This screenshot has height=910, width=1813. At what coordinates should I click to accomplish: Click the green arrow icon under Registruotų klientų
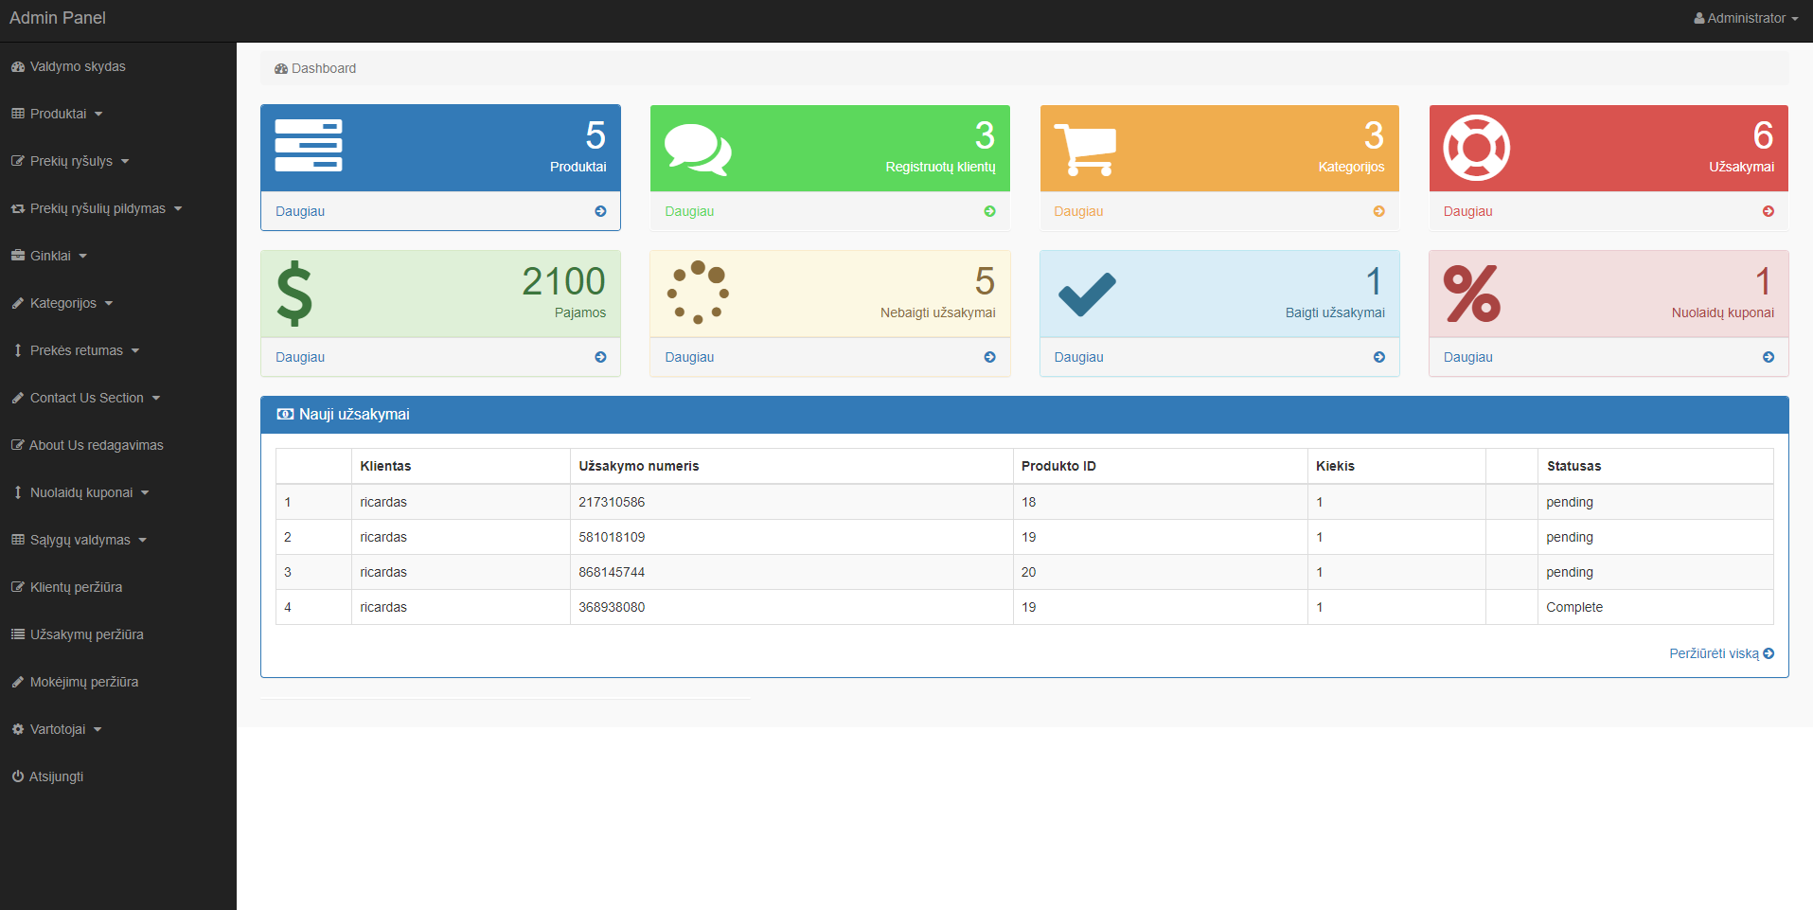click(989, 211)
